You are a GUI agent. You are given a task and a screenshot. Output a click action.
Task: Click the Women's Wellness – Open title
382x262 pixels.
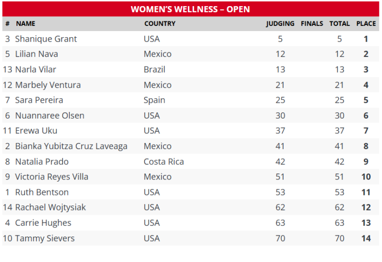tap(190, 9)
